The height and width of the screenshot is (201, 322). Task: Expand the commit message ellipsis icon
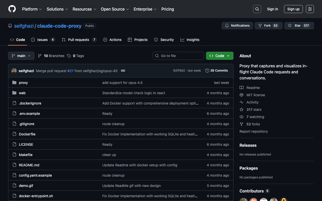click(123, 71)
